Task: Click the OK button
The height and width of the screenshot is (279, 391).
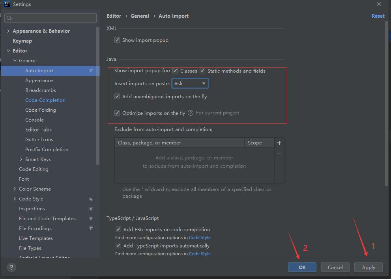Action: pyautogui.click(x=302, y=267)
